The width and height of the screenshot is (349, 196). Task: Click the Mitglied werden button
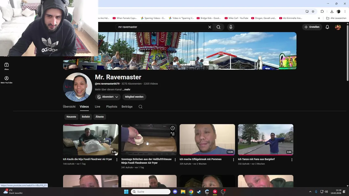[134, 97]
